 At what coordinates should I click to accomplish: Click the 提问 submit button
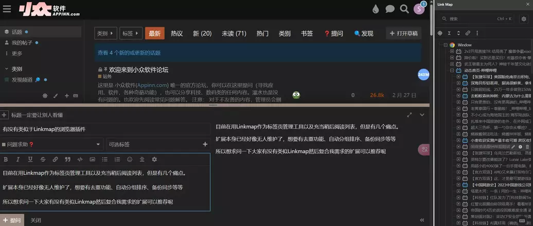click(12, 220)
